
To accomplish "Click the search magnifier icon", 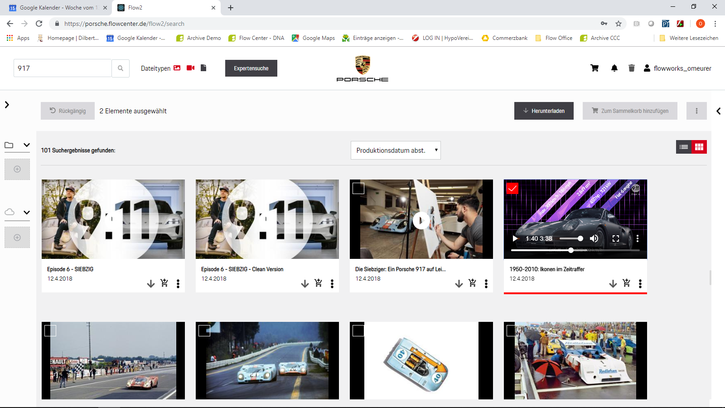I will coord(121,68).
